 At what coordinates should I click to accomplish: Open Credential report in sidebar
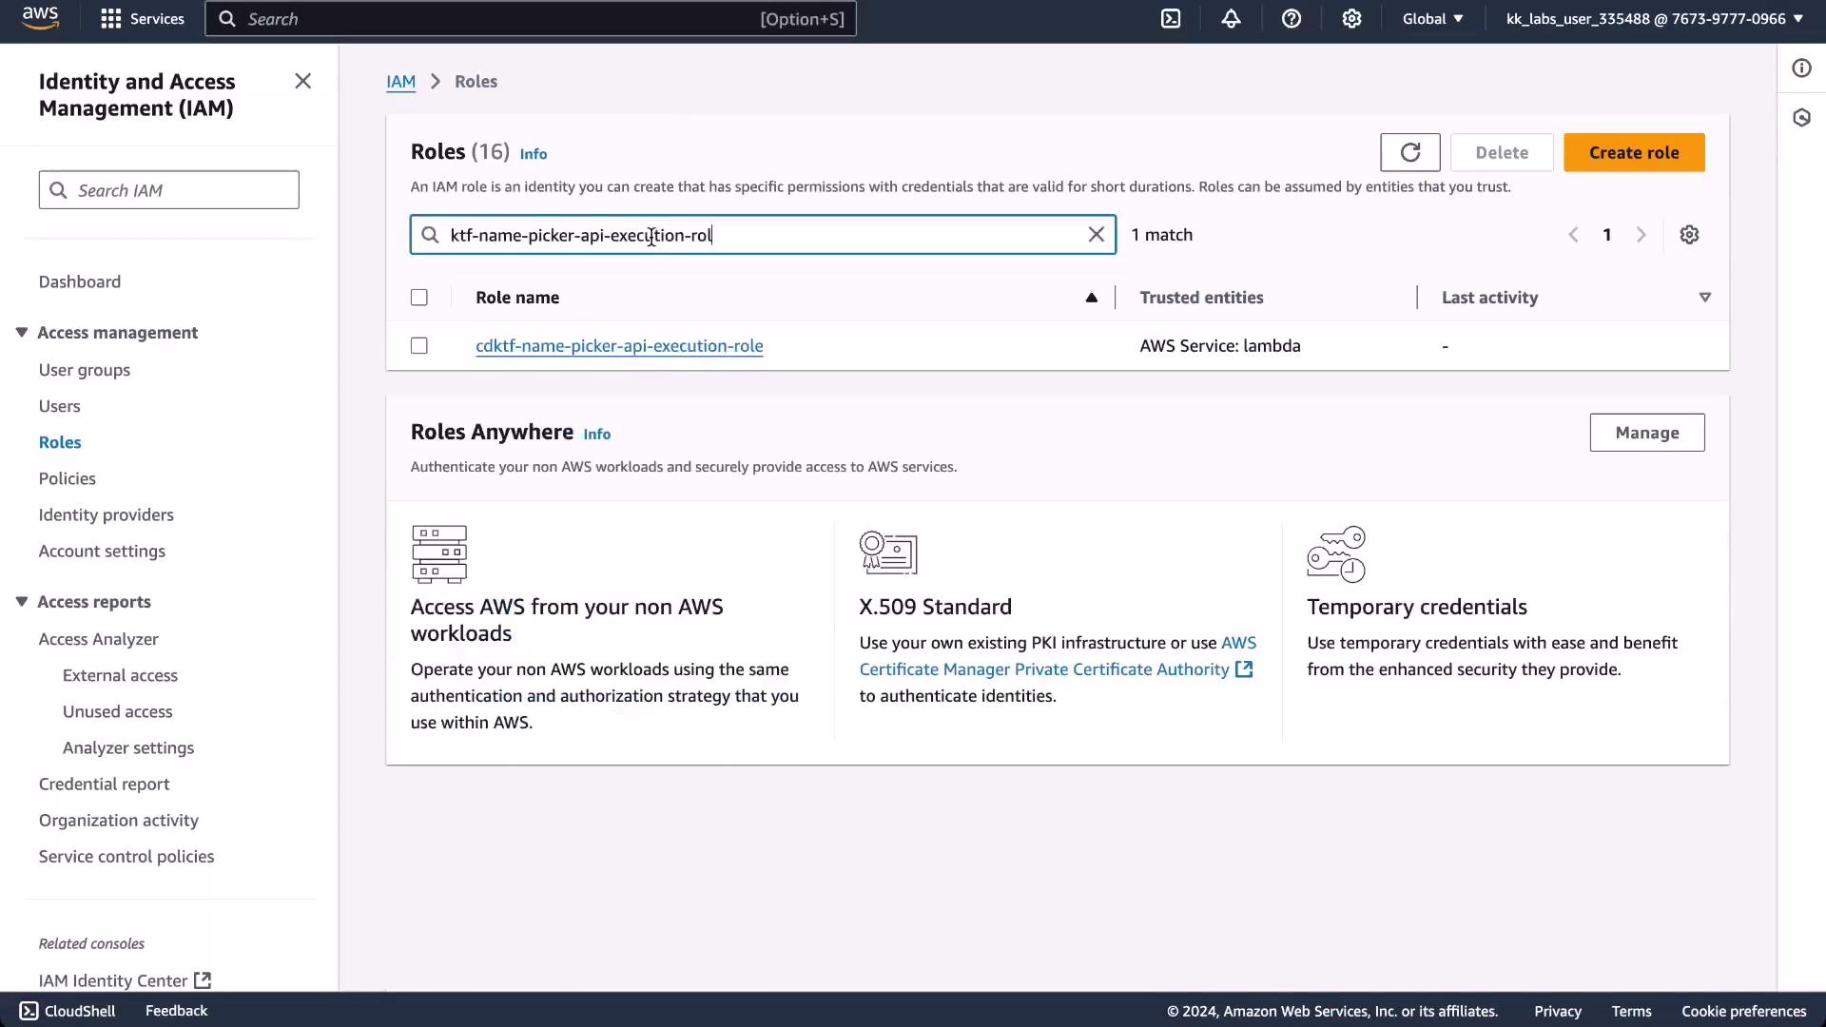click(x=105, y=784)
